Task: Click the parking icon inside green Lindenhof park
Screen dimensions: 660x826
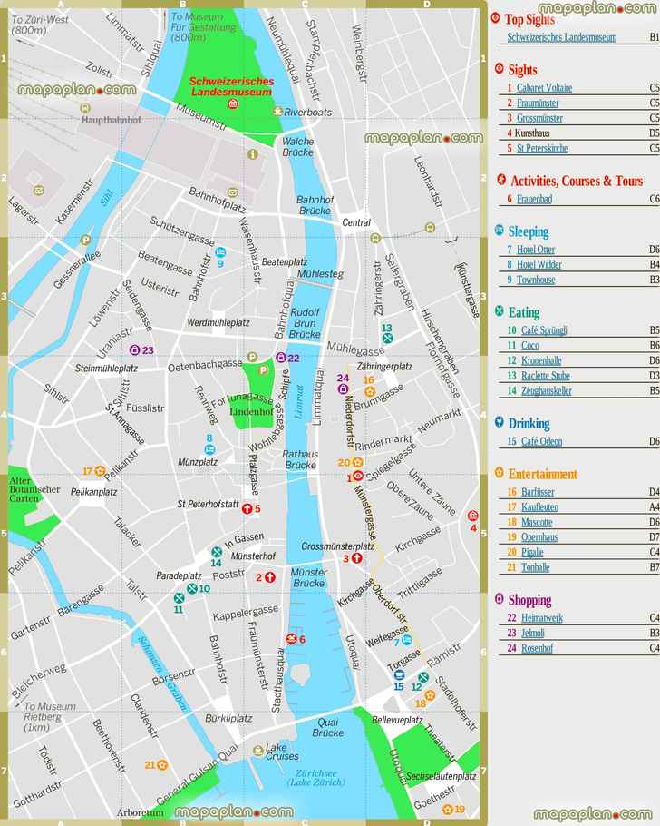Action: pyautogui.click(x=263, y=369)
